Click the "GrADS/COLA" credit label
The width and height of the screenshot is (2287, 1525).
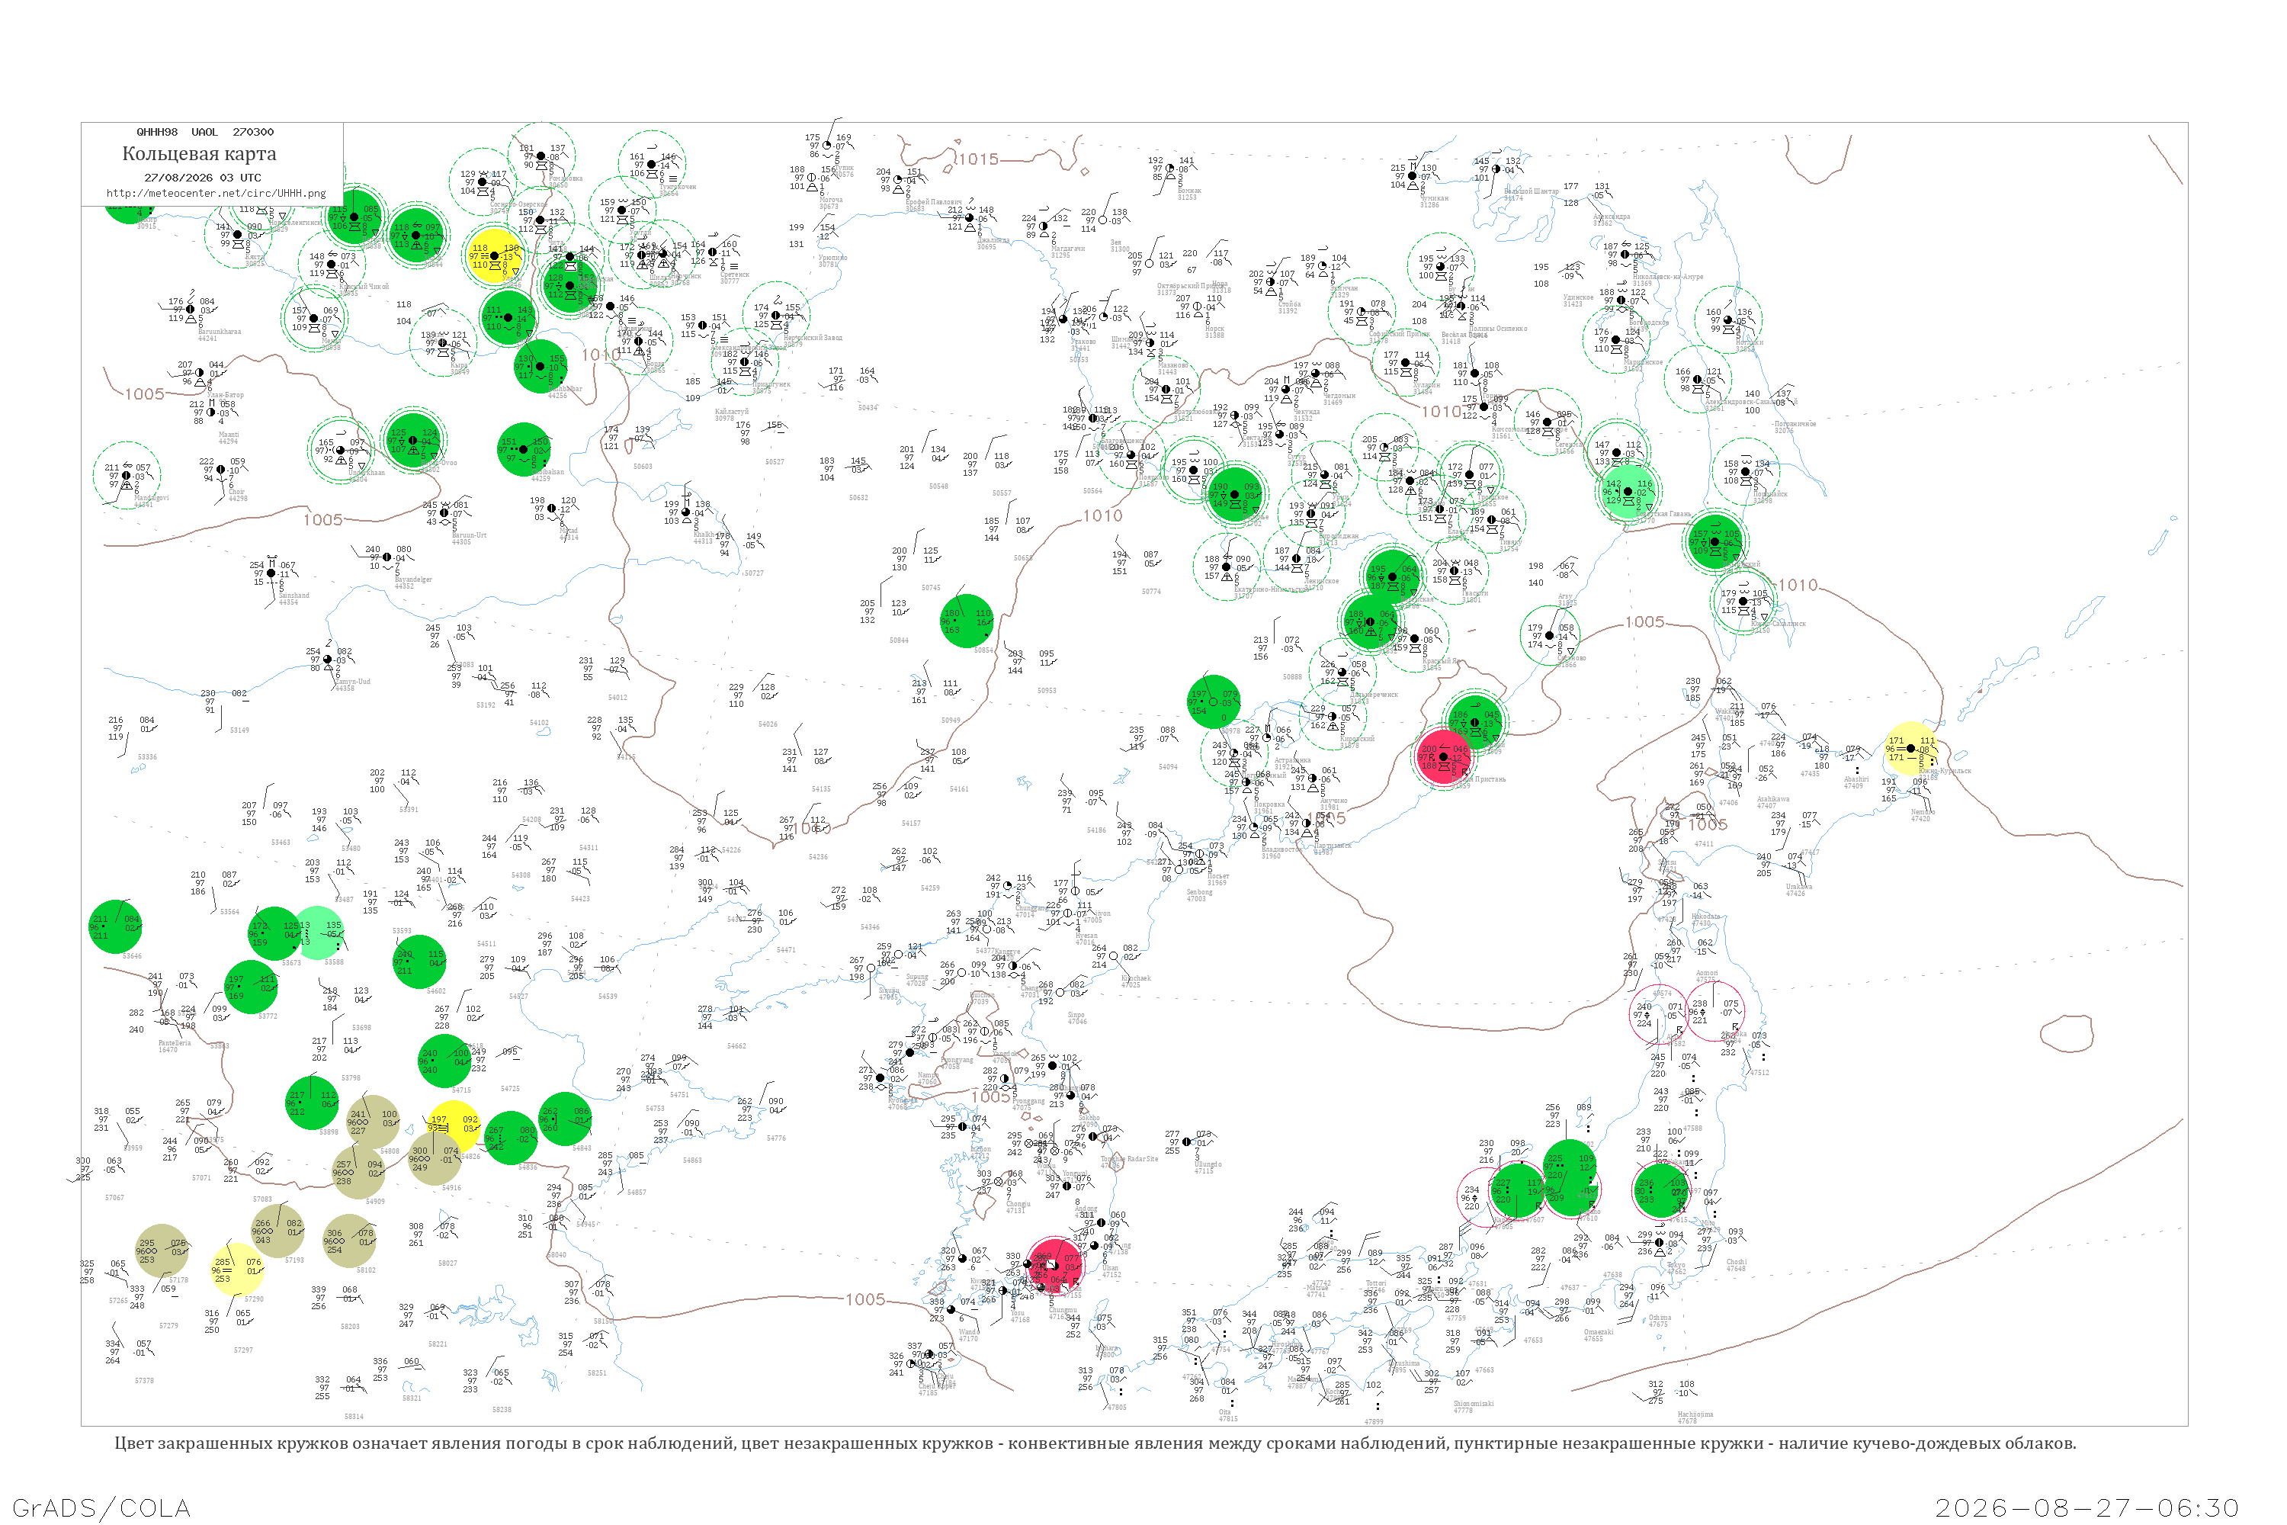tap(101, 1507)
